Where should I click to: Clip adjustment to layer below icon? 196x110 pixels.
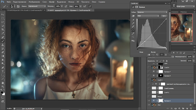149,55
